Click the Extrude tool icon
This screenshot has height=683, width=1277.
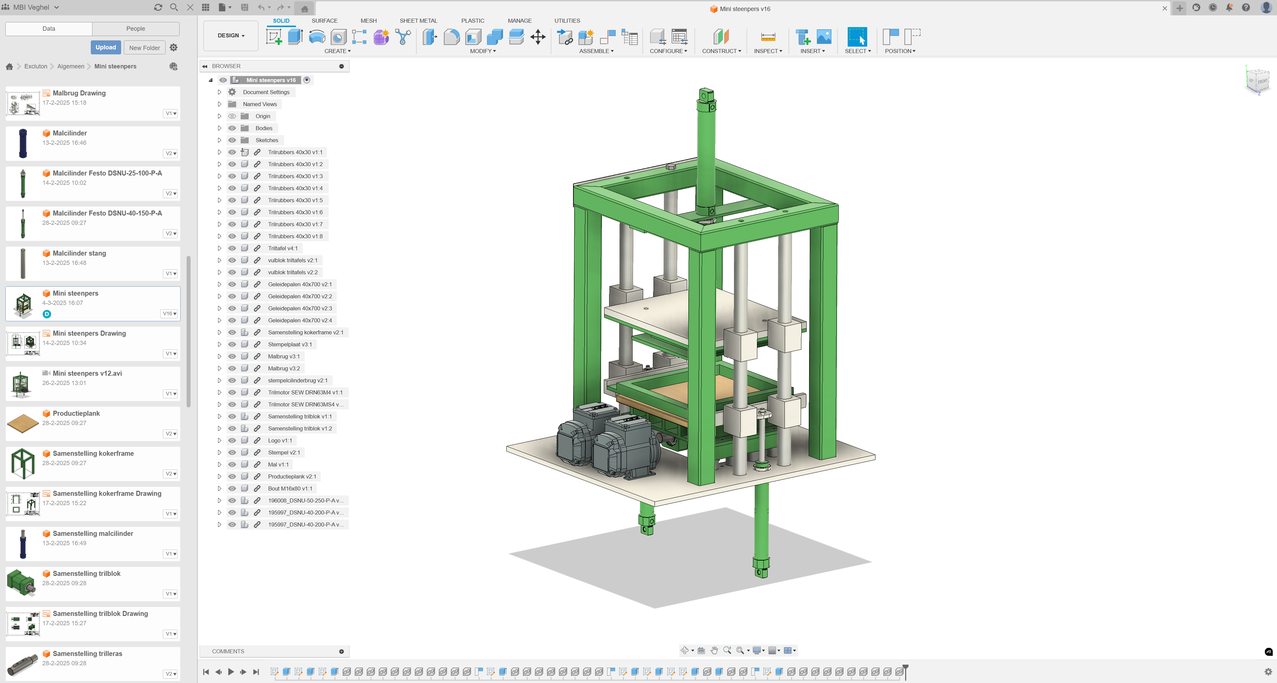(295, 37)
